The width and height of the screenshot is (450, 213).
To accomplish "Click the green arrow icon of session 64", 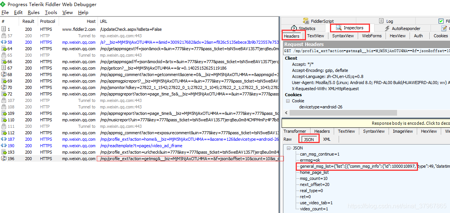I will tap(4, 49).
